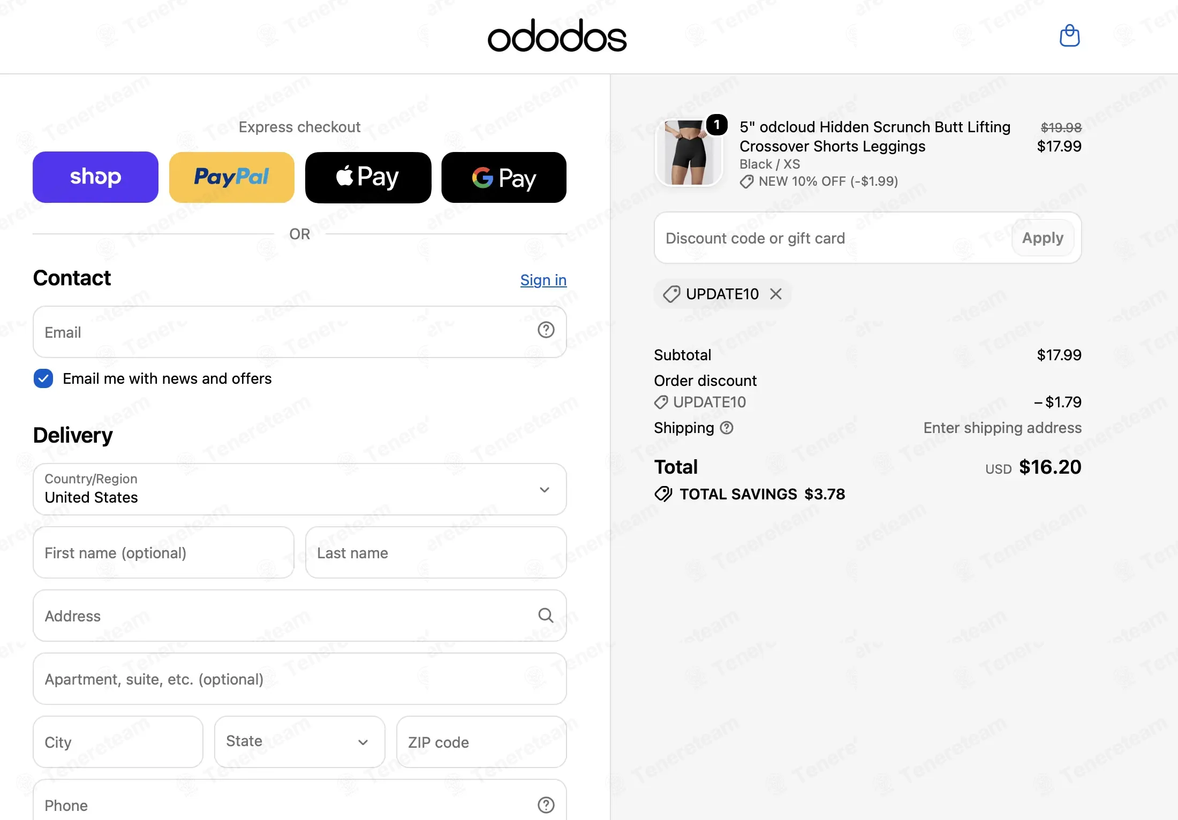Click the shipping info question mark icon
Viewport: 1178px width, 820px height.
pyautogui.click(x=727, y=428)
